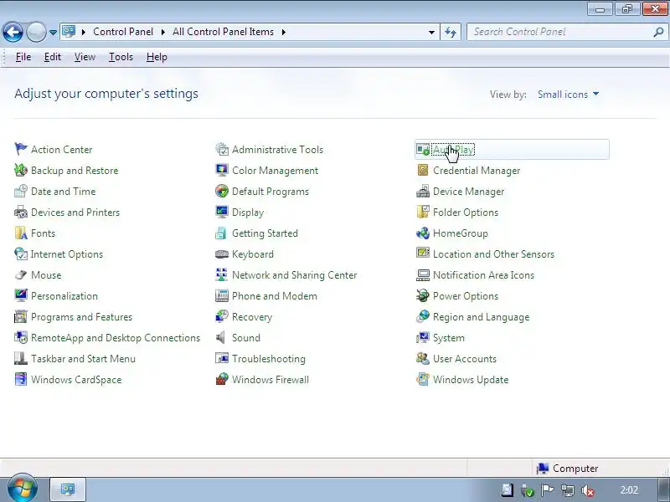670x502 pixels.
Task: Click the Administrative Tools gear icon
Action: tap(222, 149)
